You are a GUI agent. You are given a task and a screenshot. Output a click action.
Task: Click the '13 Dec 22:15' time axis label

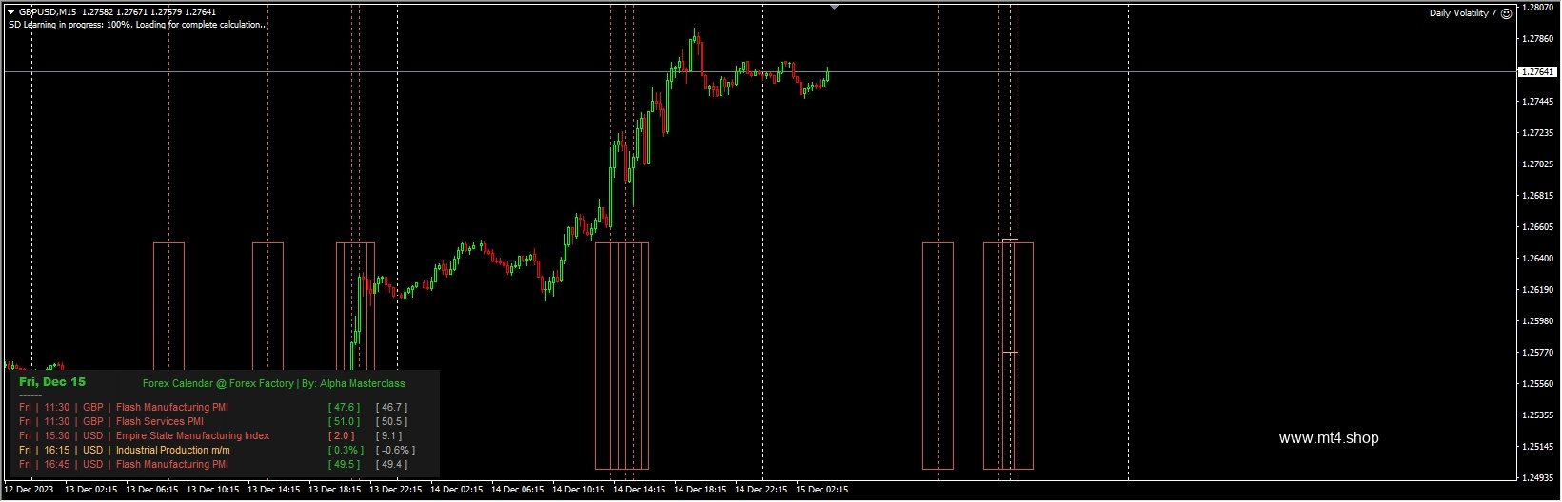pos(396,490)
